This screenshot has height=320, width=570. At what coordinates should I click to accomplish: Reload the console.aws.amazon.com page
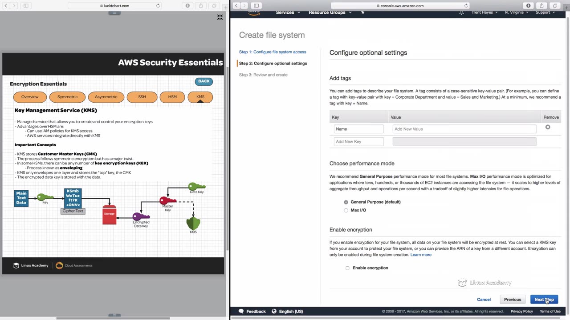pyautogui.click(x=466, y=6)
